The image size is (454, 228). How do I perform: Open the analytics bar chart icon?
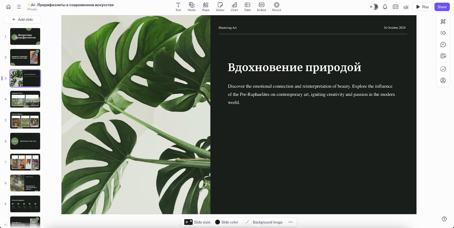[406, 7]
